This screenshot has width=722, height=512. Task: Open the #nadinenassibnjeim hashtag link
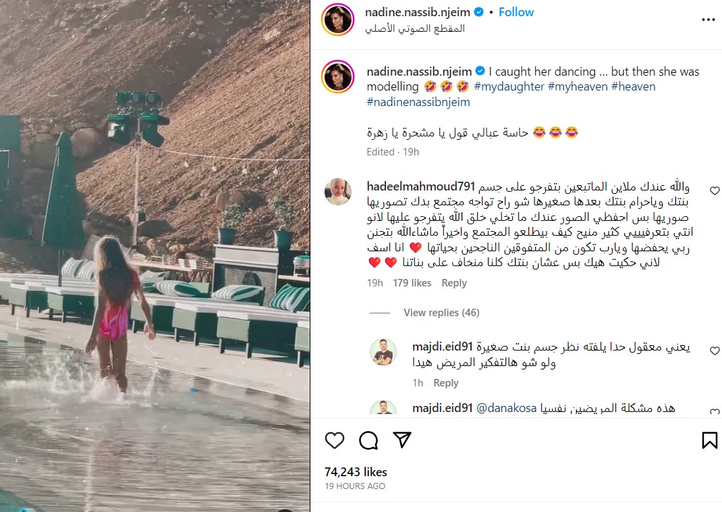418,102
